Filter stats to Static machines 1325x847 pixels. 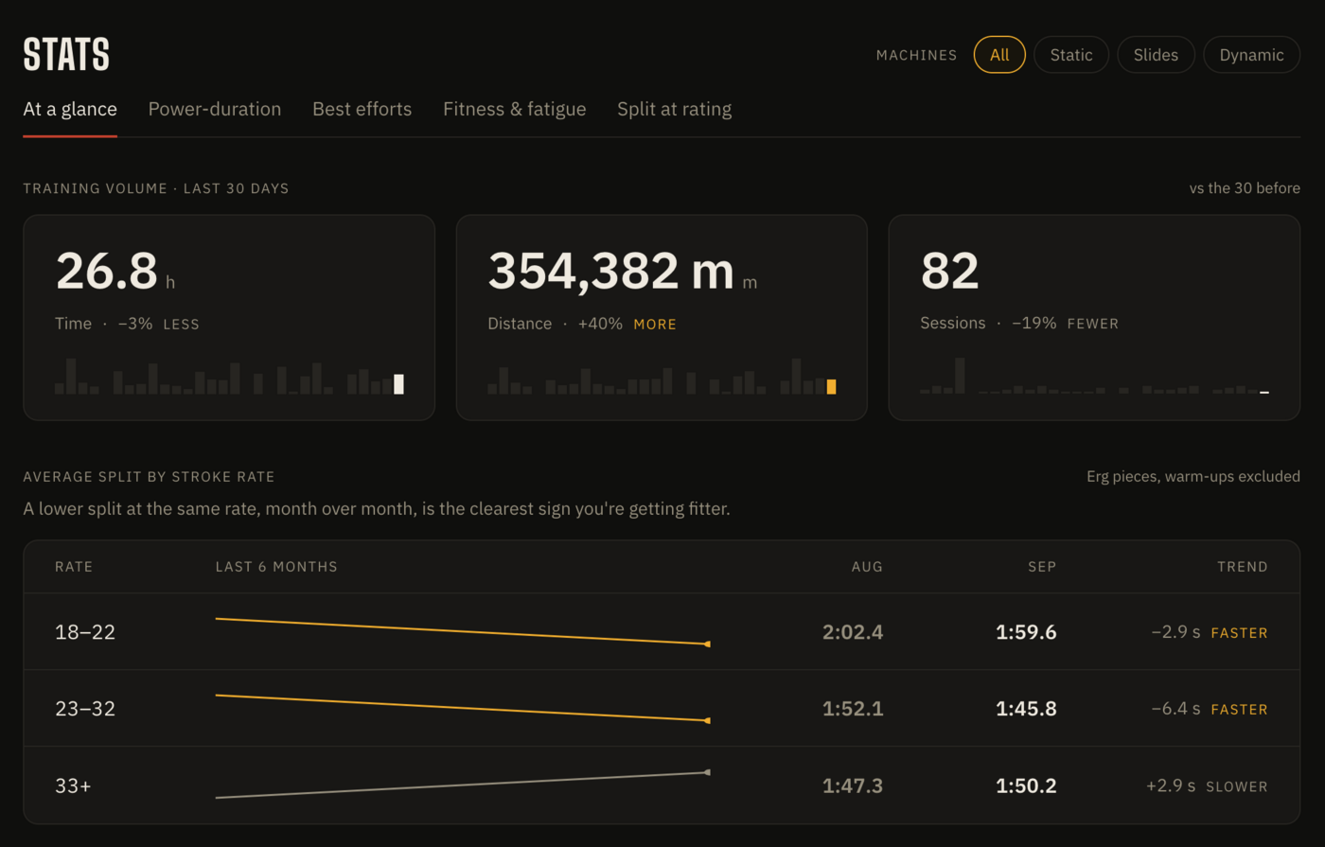1071,55
